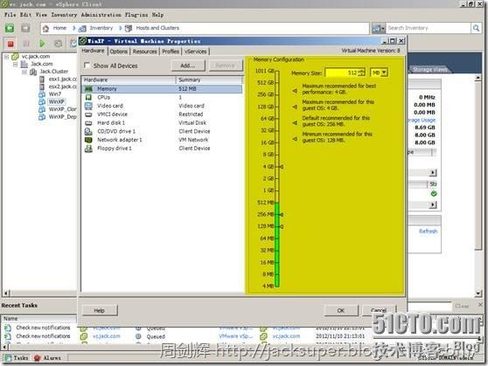
Task: Open the Plug-ins menu
Action: click(x=136, y=15)
